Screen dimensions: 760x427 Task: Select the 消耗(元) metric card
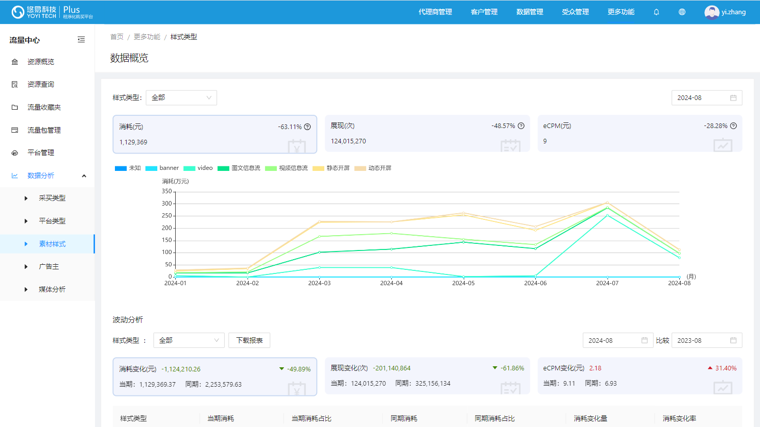[215, 135]
